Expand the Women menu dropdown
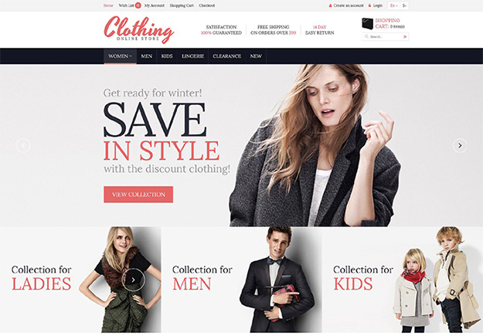 point(120,56)
